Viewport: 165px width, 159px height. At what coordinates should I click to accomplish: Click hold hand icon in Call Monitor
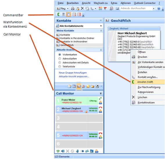point(77,151)
